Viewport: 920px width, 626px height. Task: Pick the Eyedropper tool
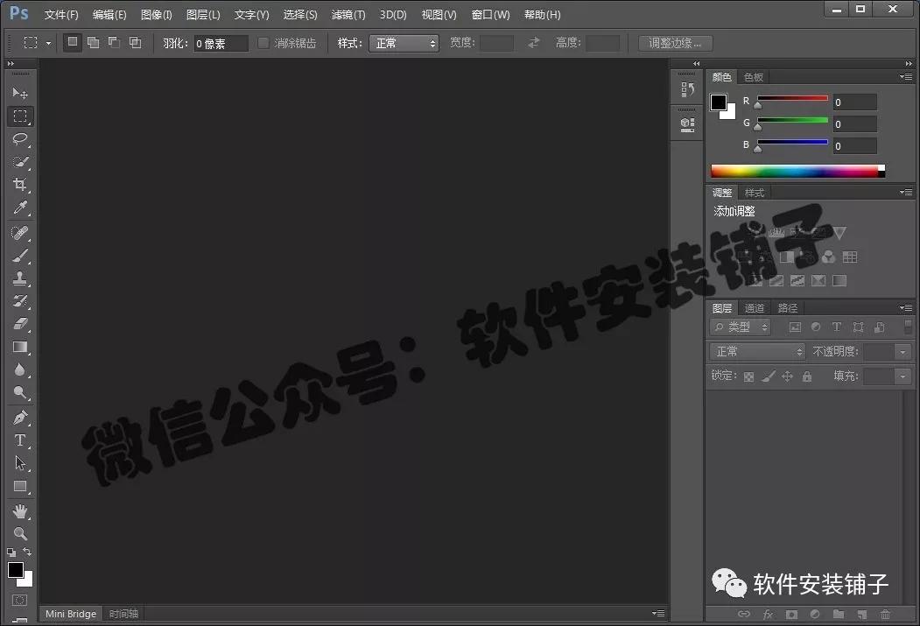tap(20, 208)
